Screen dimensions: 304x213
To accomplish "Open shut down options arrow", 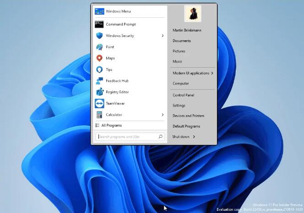I will tap(194, 137).
